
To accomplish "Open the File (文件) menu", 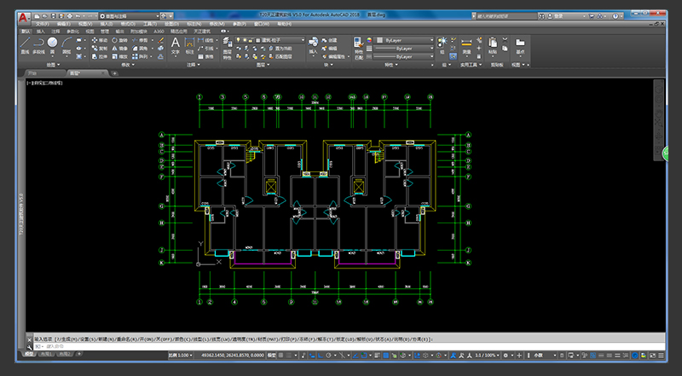I will [42, 24].
